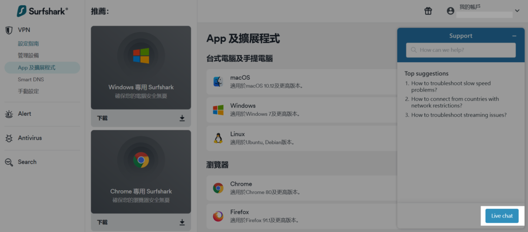Viewport: 528px width, 232px height.
Task: Click the 瀏覽器 section heading
Action: [x=218, y=165]
